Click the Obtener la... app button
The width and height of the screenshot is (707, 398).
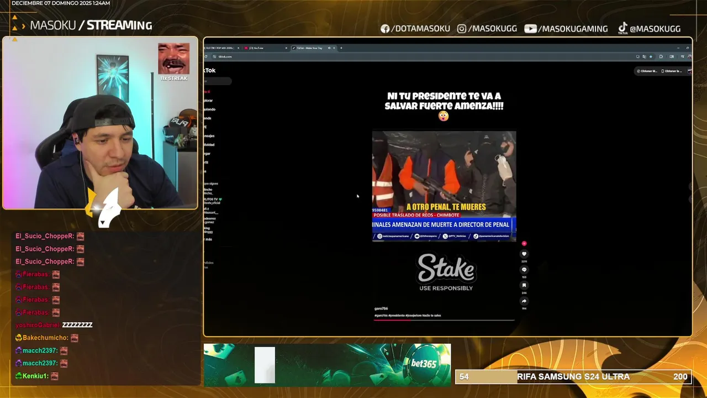(672, 71)
